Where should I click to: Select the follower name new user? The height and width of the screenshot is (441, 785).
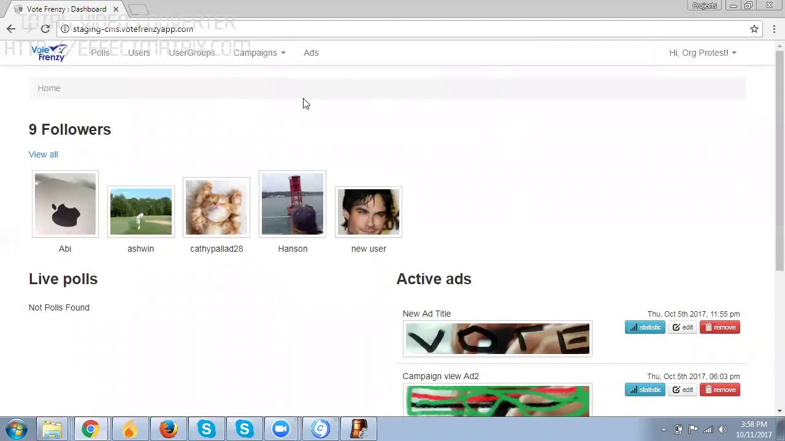[369, 249]
